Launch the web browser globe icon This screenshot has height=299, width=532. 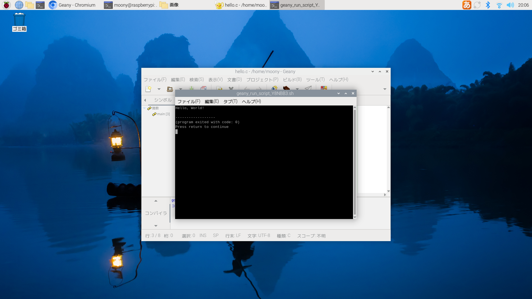point(19,5)
